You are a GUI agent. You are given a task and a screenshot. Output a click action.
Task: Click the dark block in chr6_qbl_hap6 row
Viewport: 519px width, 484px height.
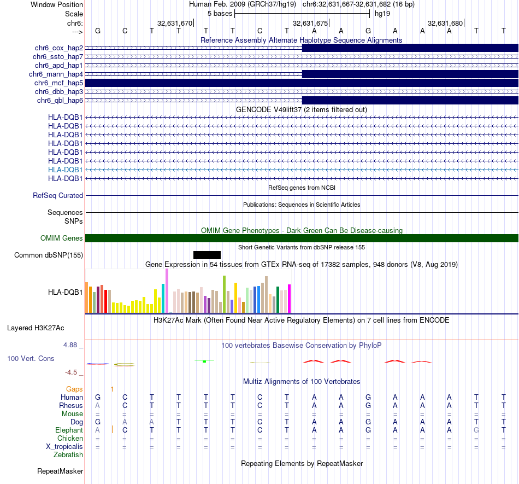click(x=410, y=101)
